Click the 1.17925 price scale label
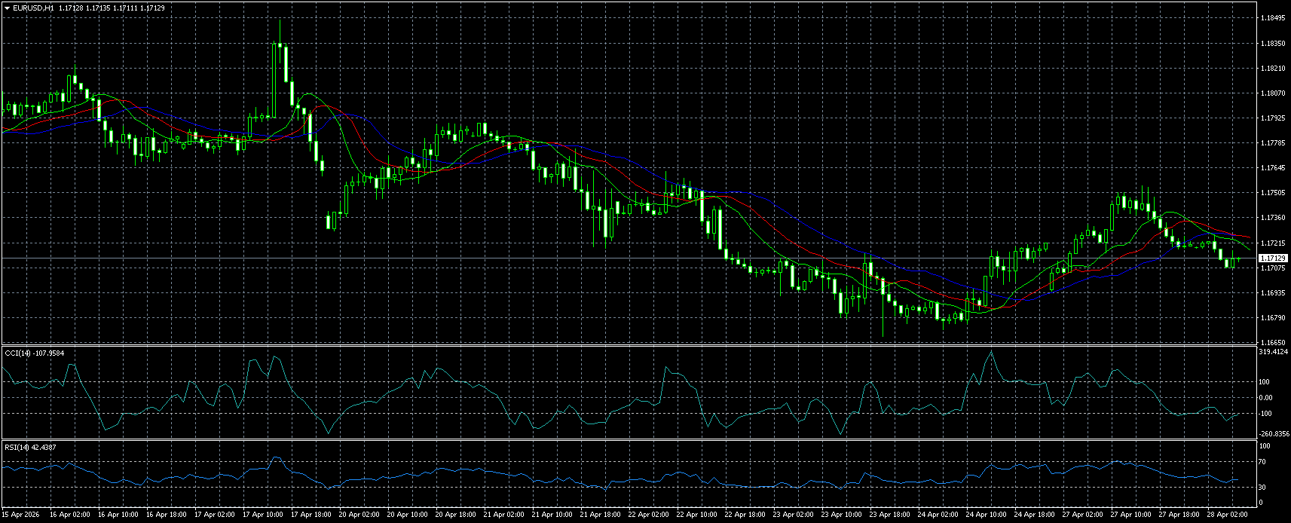 [x=1273, y=118]
